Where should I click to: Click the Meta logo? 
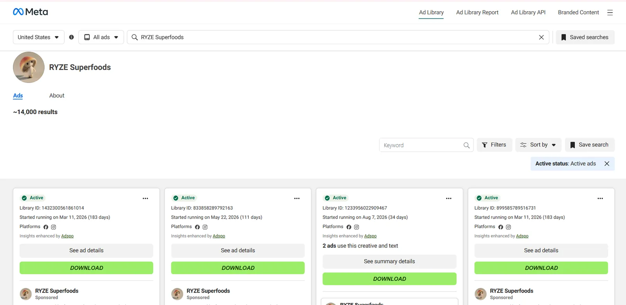[31, 12]
